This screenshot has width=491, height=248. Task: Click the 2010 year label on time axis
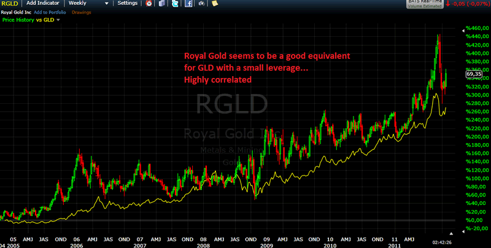click(x=330, y=246)
